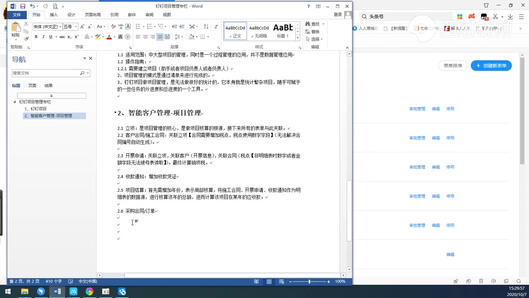Image resolution: width=529 pixels, height=298 pixels.
Task: Show or hide paragraph marks
Action: [x=216, y=26]
